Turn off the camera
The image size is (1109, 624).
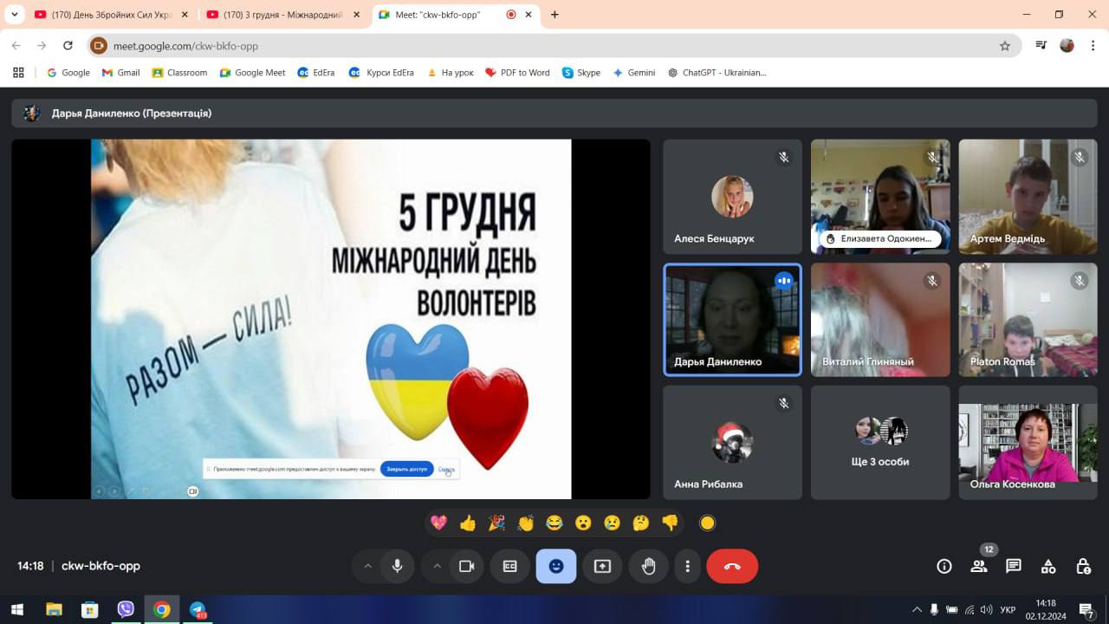tap(466, 566)
